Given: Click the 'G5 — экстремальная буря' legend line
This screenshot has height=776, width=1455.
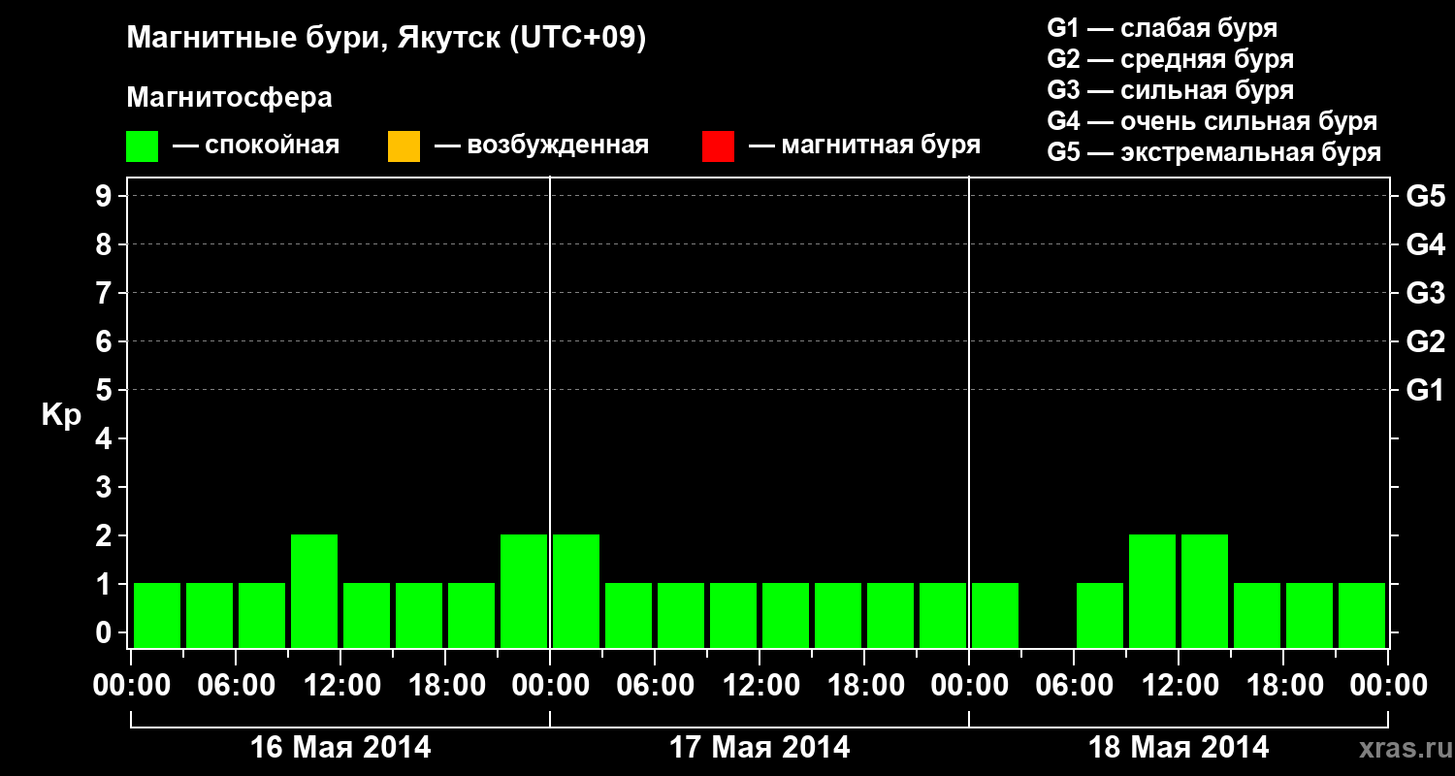Looking at the screenshot, I should [1214, 152].
